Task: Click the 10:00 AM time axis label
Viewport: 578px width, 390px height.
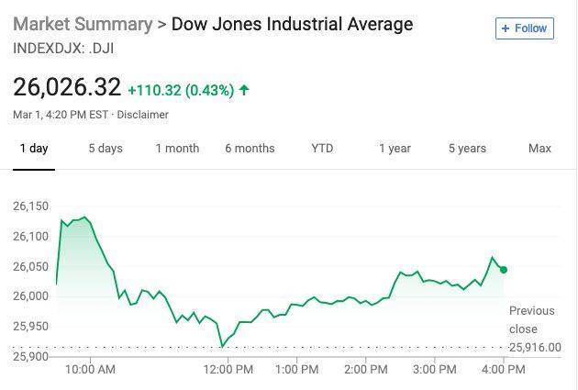Action: pyautogui.click(x=92, y=369)
